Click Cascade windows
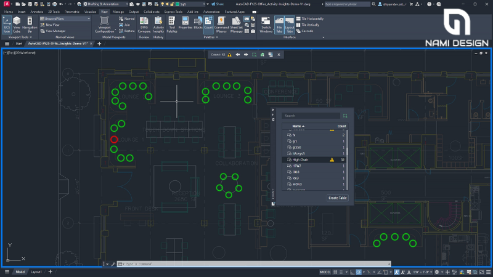The image size is (493, 277). point(304,31)
